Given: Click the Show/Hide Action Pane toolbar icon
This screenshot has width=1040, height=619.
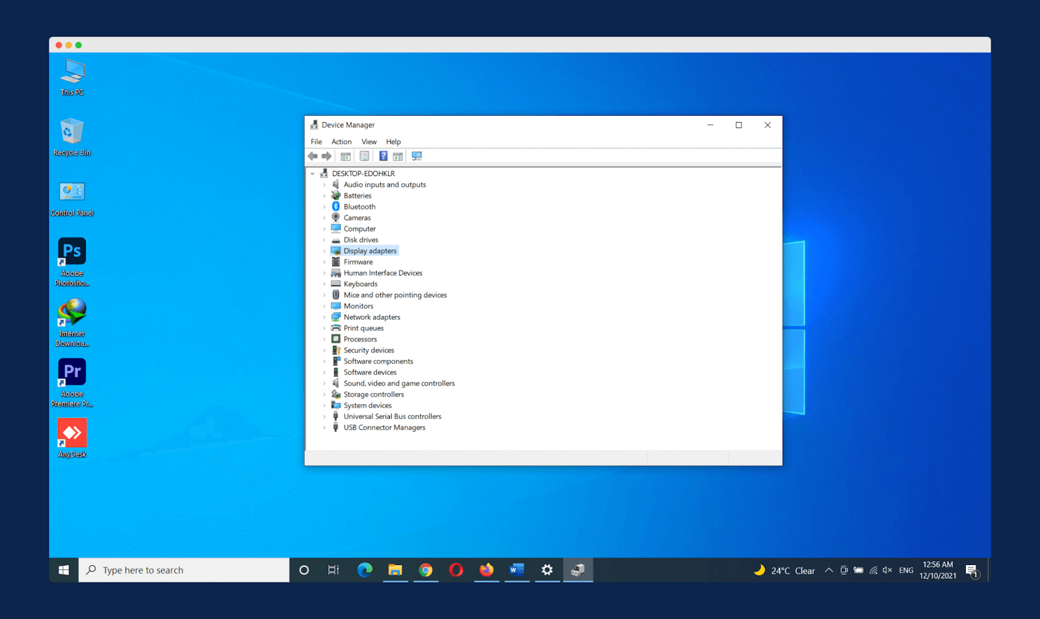Looking at the screenshot, I should (398, 156).
